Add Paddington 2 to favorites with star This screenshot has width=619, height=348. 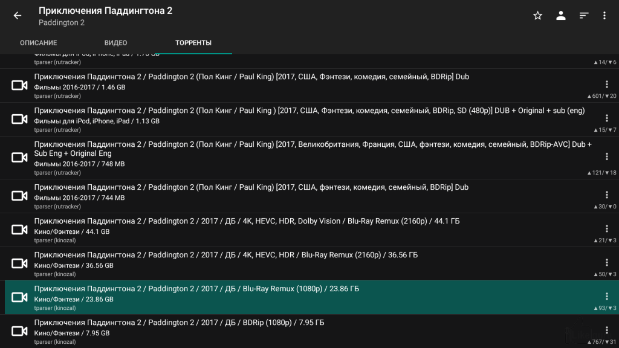pyautogui.click(x=537, y=16)
